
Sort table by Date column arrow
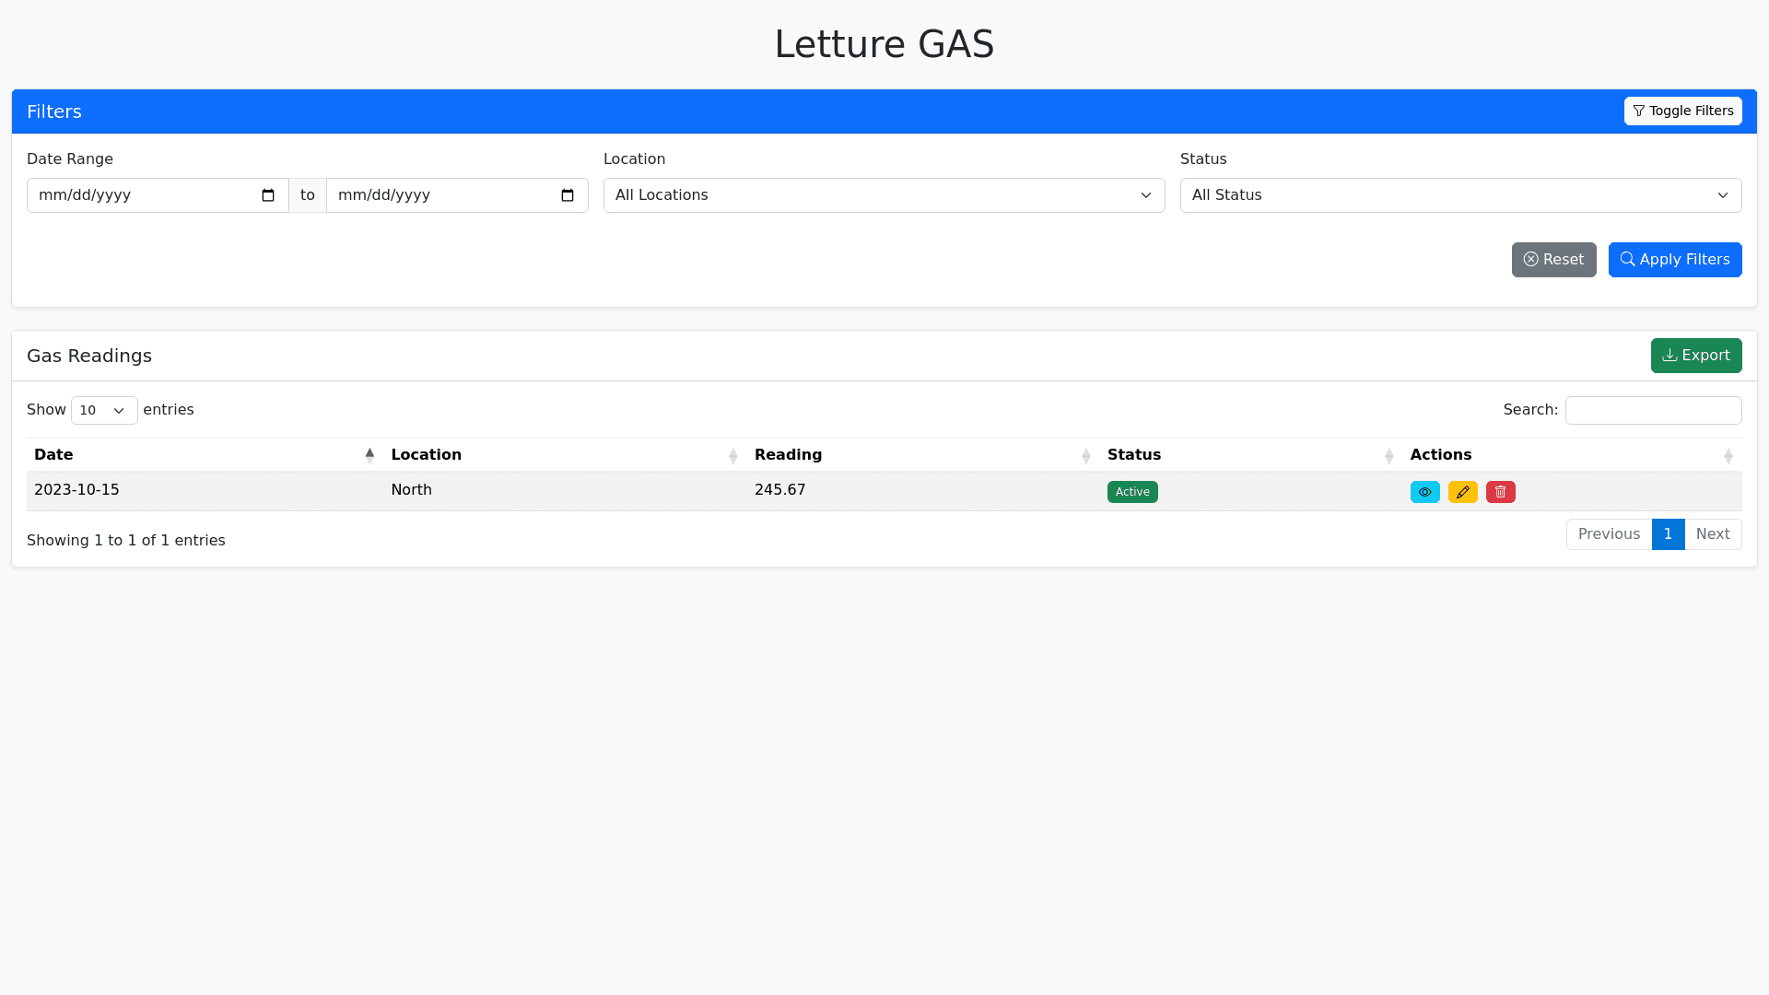(369, 455)
